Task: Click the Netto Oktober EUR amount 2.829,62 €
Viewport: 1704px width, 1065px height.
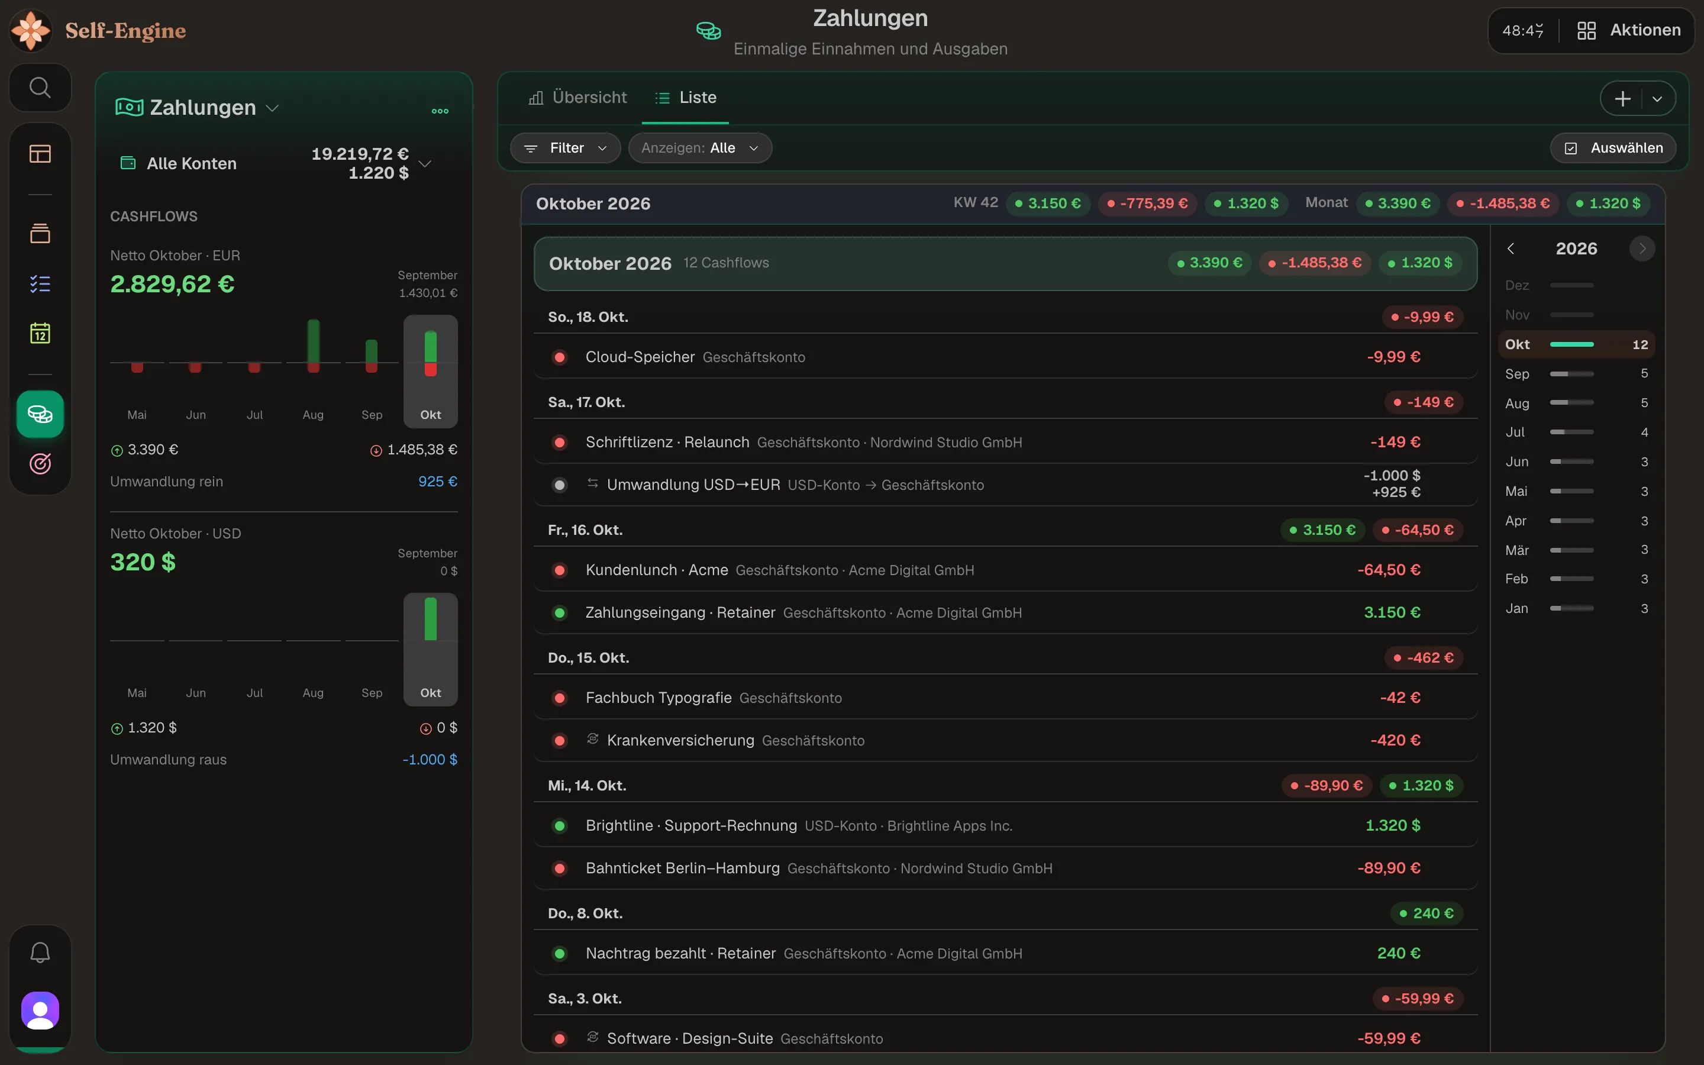Action: 173,284
